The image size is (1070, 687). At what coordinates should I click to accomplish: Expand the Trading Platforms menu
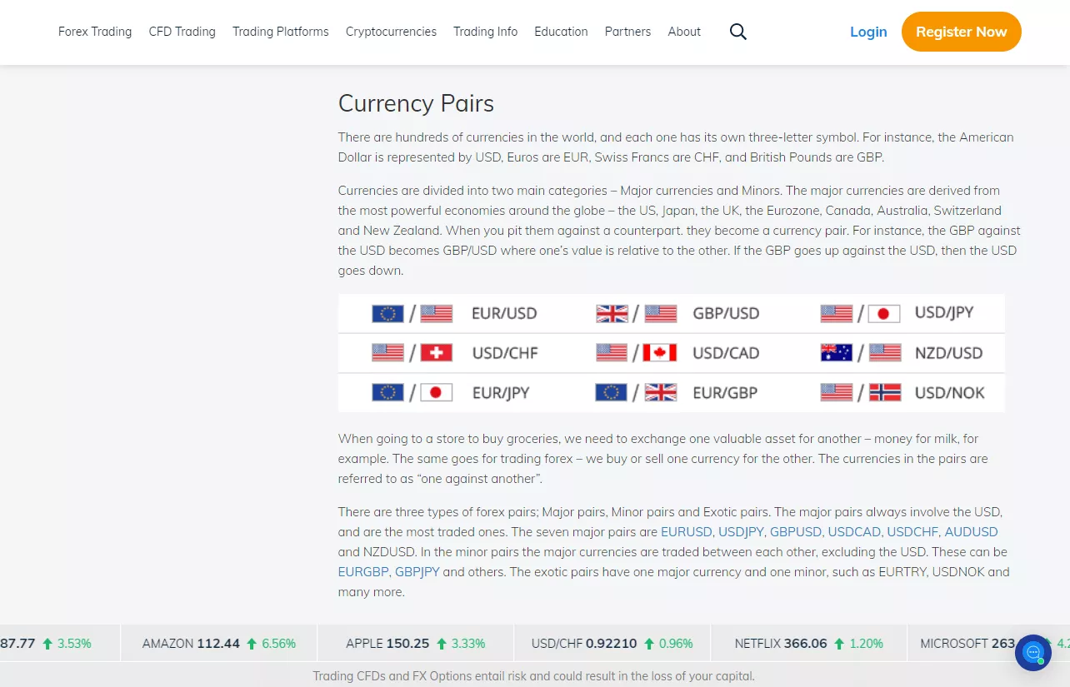pos(280,32)
